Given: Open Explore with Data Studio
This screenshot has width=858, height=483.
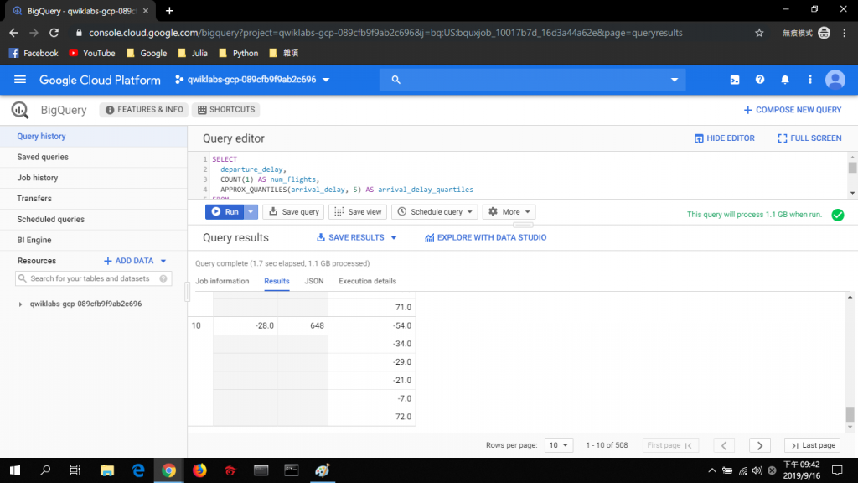Looking at the screenshot, I should click(x=485, y=237).
